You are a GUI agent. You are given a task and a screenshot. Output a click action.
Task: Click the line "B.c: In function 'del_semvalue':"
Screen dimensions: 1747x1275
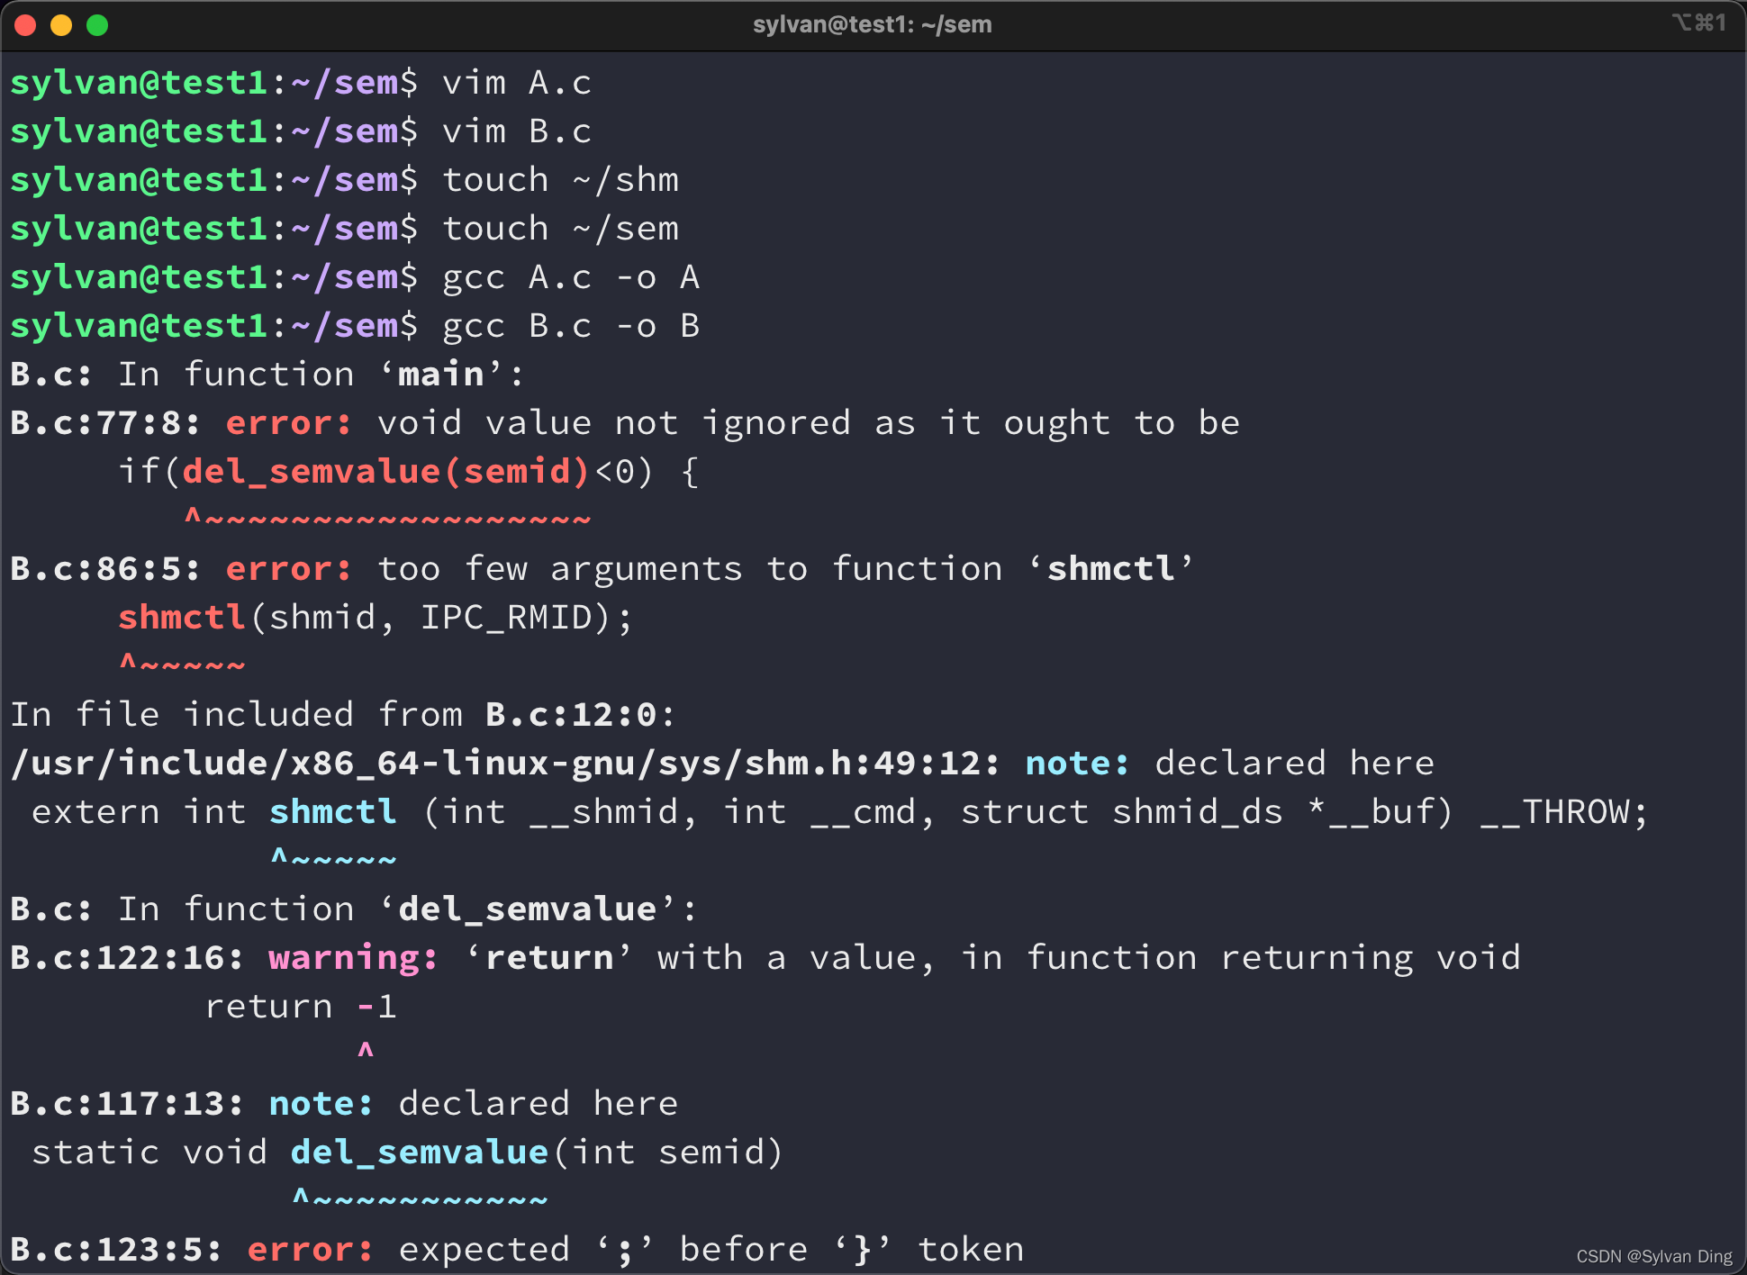(x=353, y=909)
